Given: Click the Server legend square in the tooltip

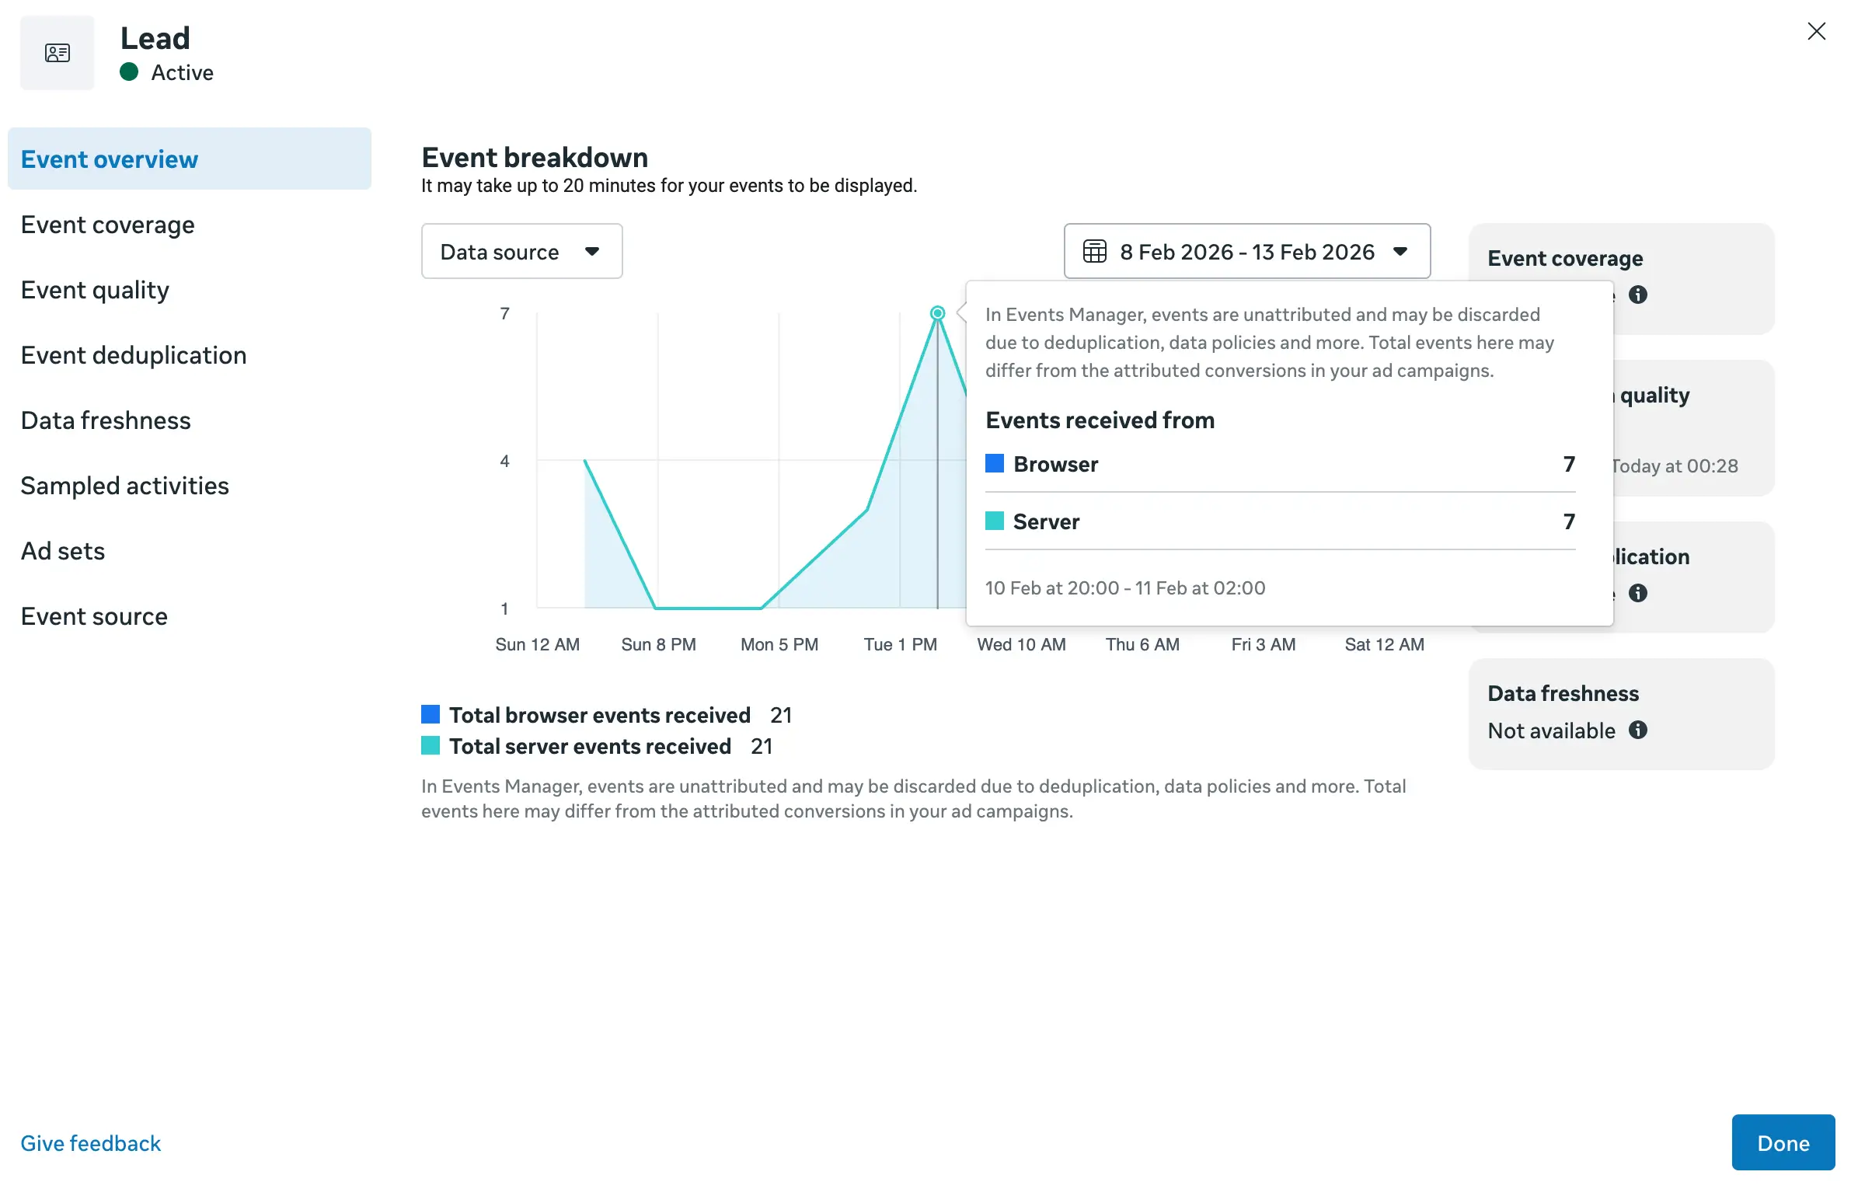Looking at the screenshot, I should point(994,521).
